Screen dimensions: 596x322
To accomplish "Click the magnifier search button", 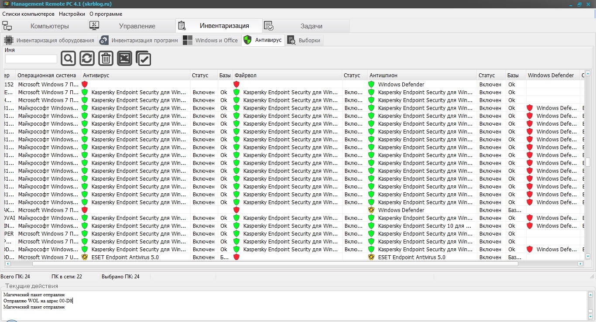I will coord(69,58).
